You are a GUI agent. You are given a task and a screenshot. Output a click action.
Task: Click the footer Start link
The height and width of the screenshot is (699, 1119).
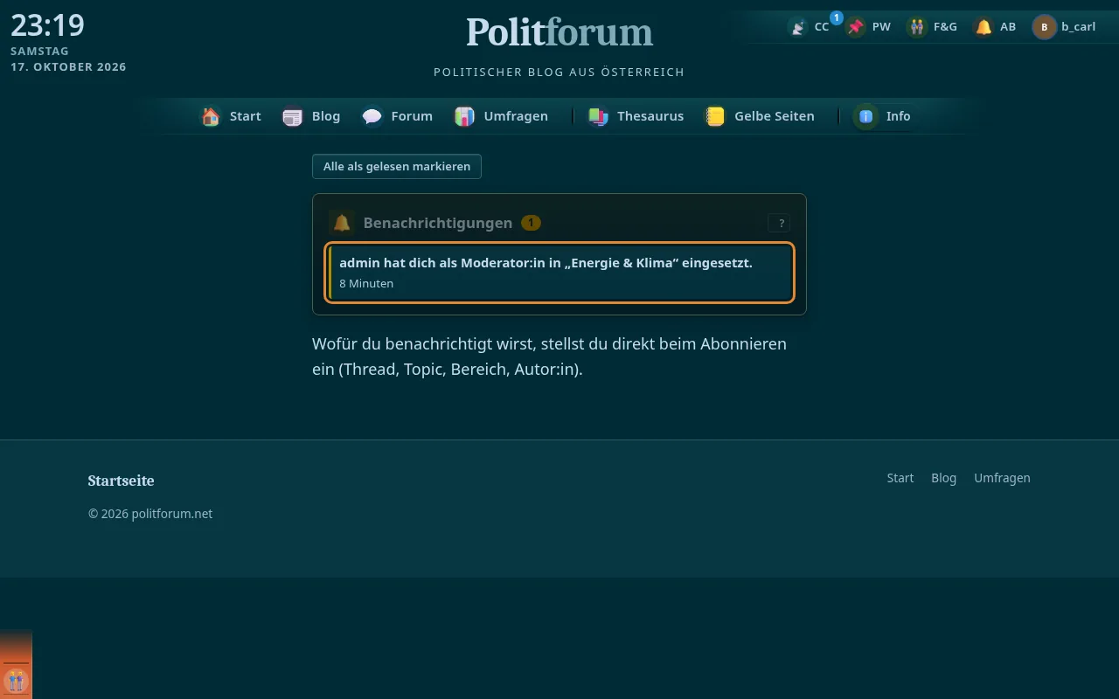click(900, 478)
